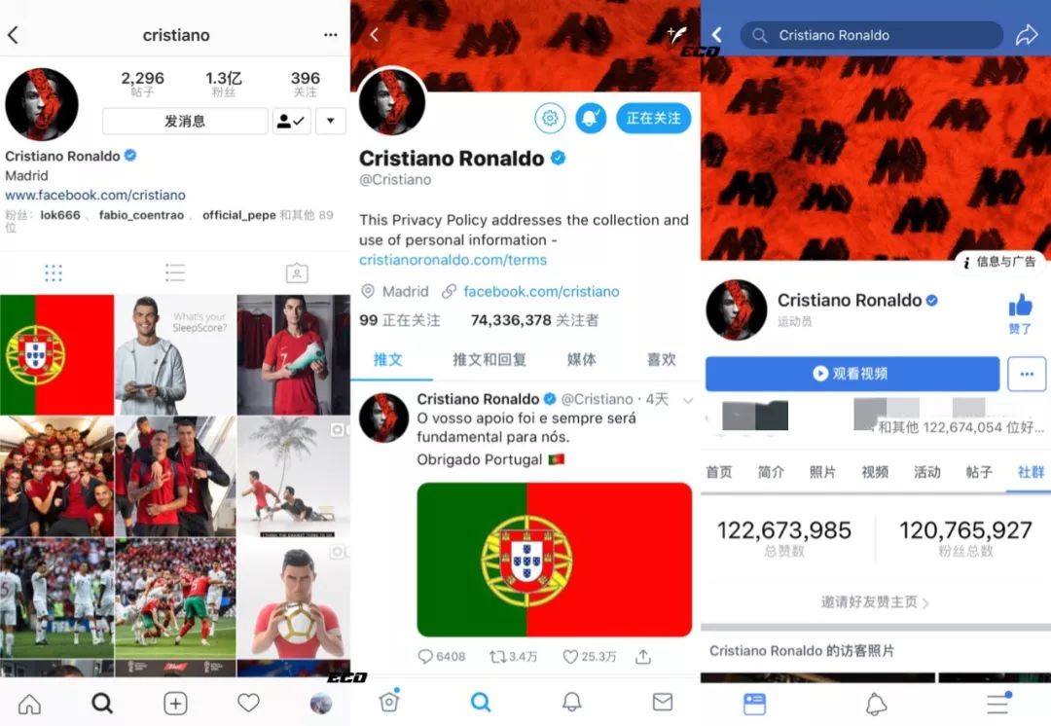
Task: Toggle the Twitter 正在关注 following button
Action: click(x=653, y=118)
